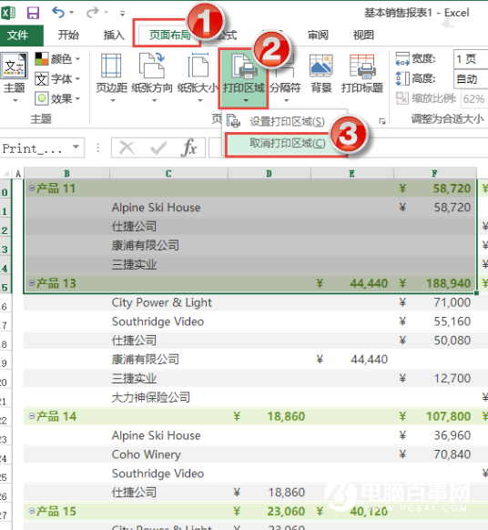Image resolution: width=488 pixels, height=530 pixels.
Task: Open the Page Setup dialog launcher
Action: pos(382,121)
